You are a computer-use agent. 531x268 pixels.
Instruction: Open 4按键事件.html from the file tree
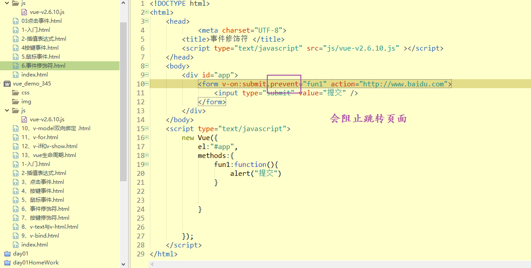click(x=40, y=48)
